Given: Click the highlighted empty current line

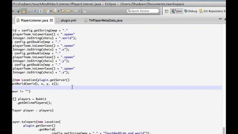Looking at the screenshot, I should pos(117,87).
